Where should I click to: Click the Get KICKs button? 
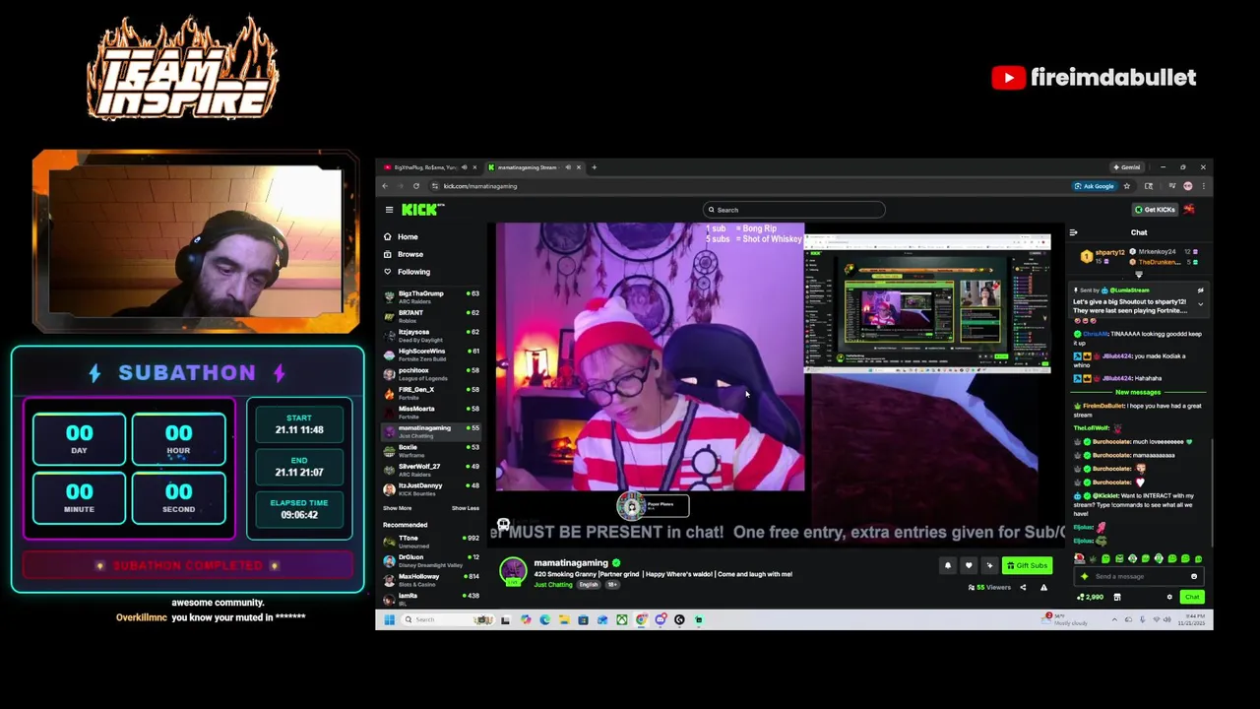pos(1155,210)
